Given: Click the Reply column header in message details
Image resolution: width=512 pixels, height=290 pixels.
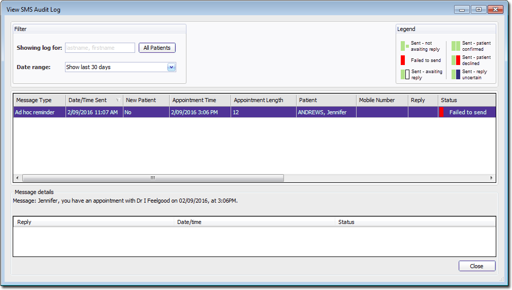Looking at the screenshot, I should (93, 222).
